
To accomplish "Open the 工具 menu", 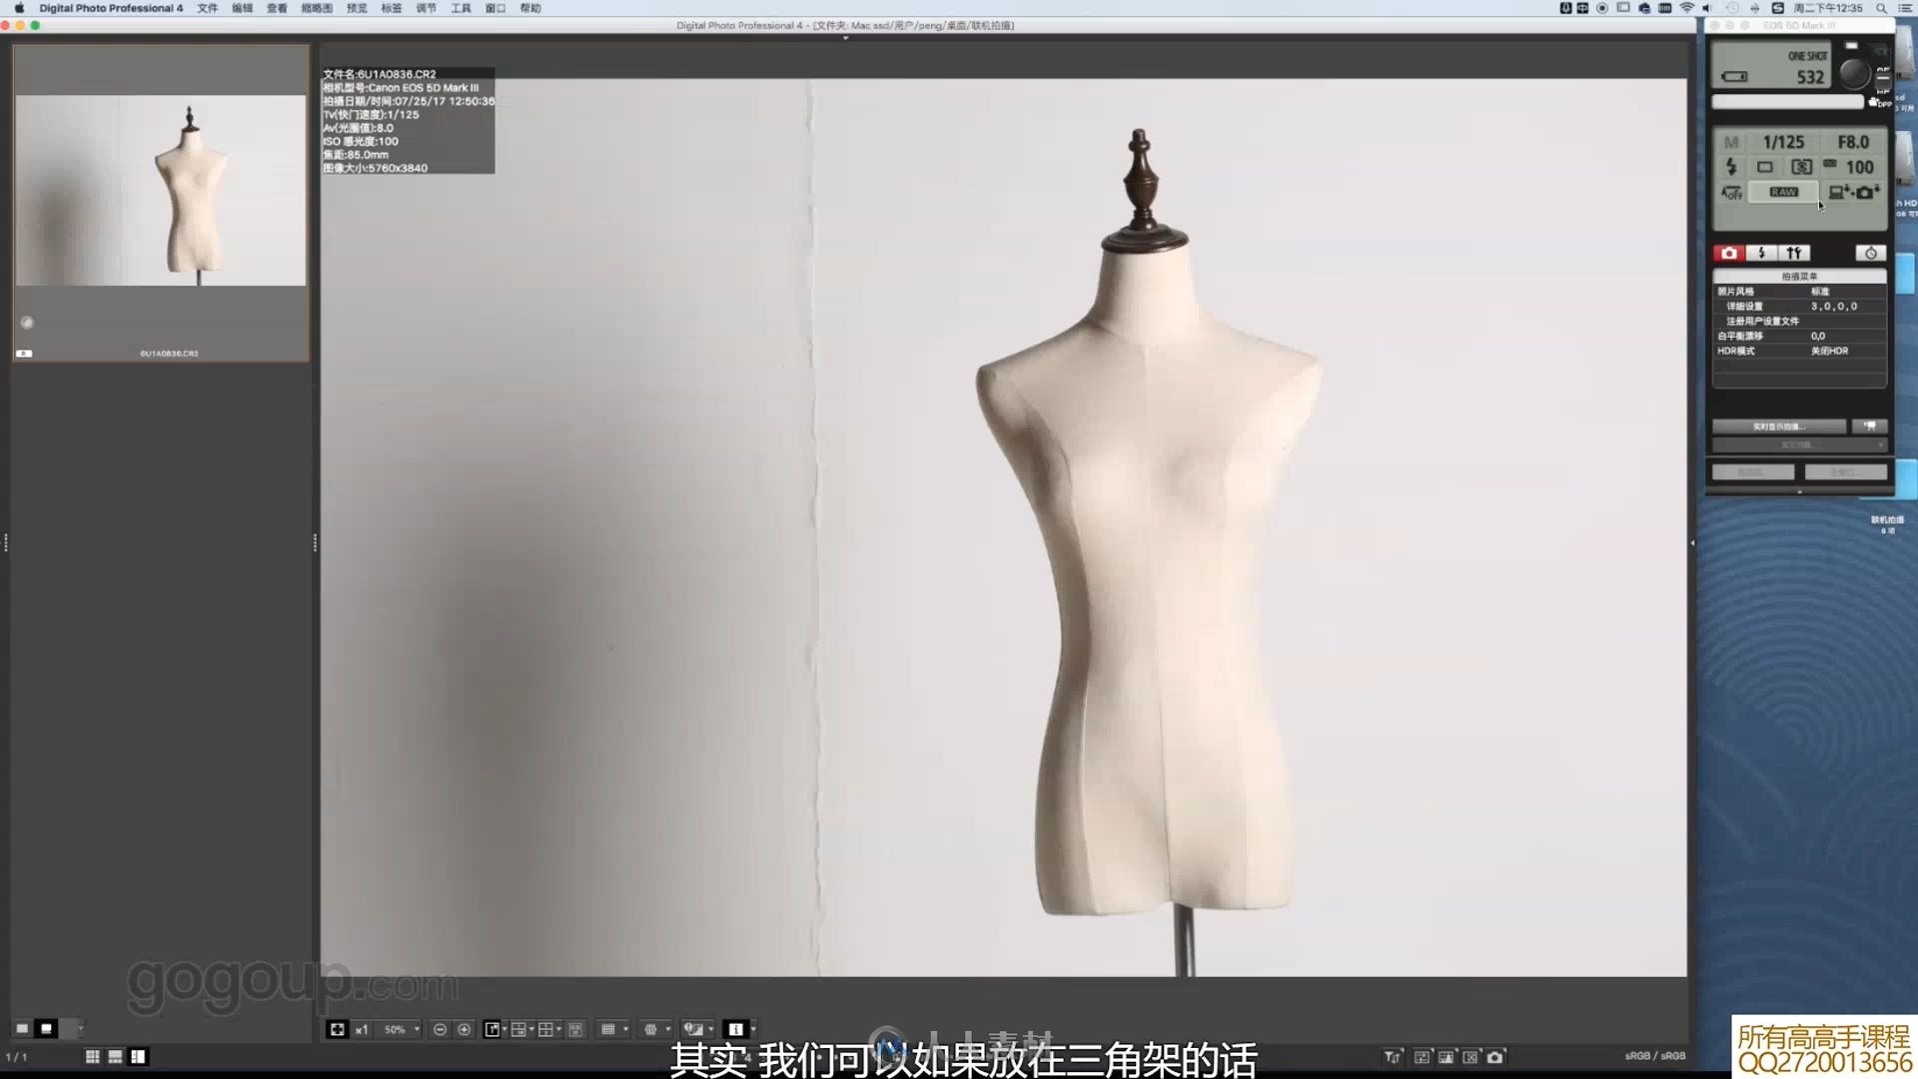I will (461, 8).
